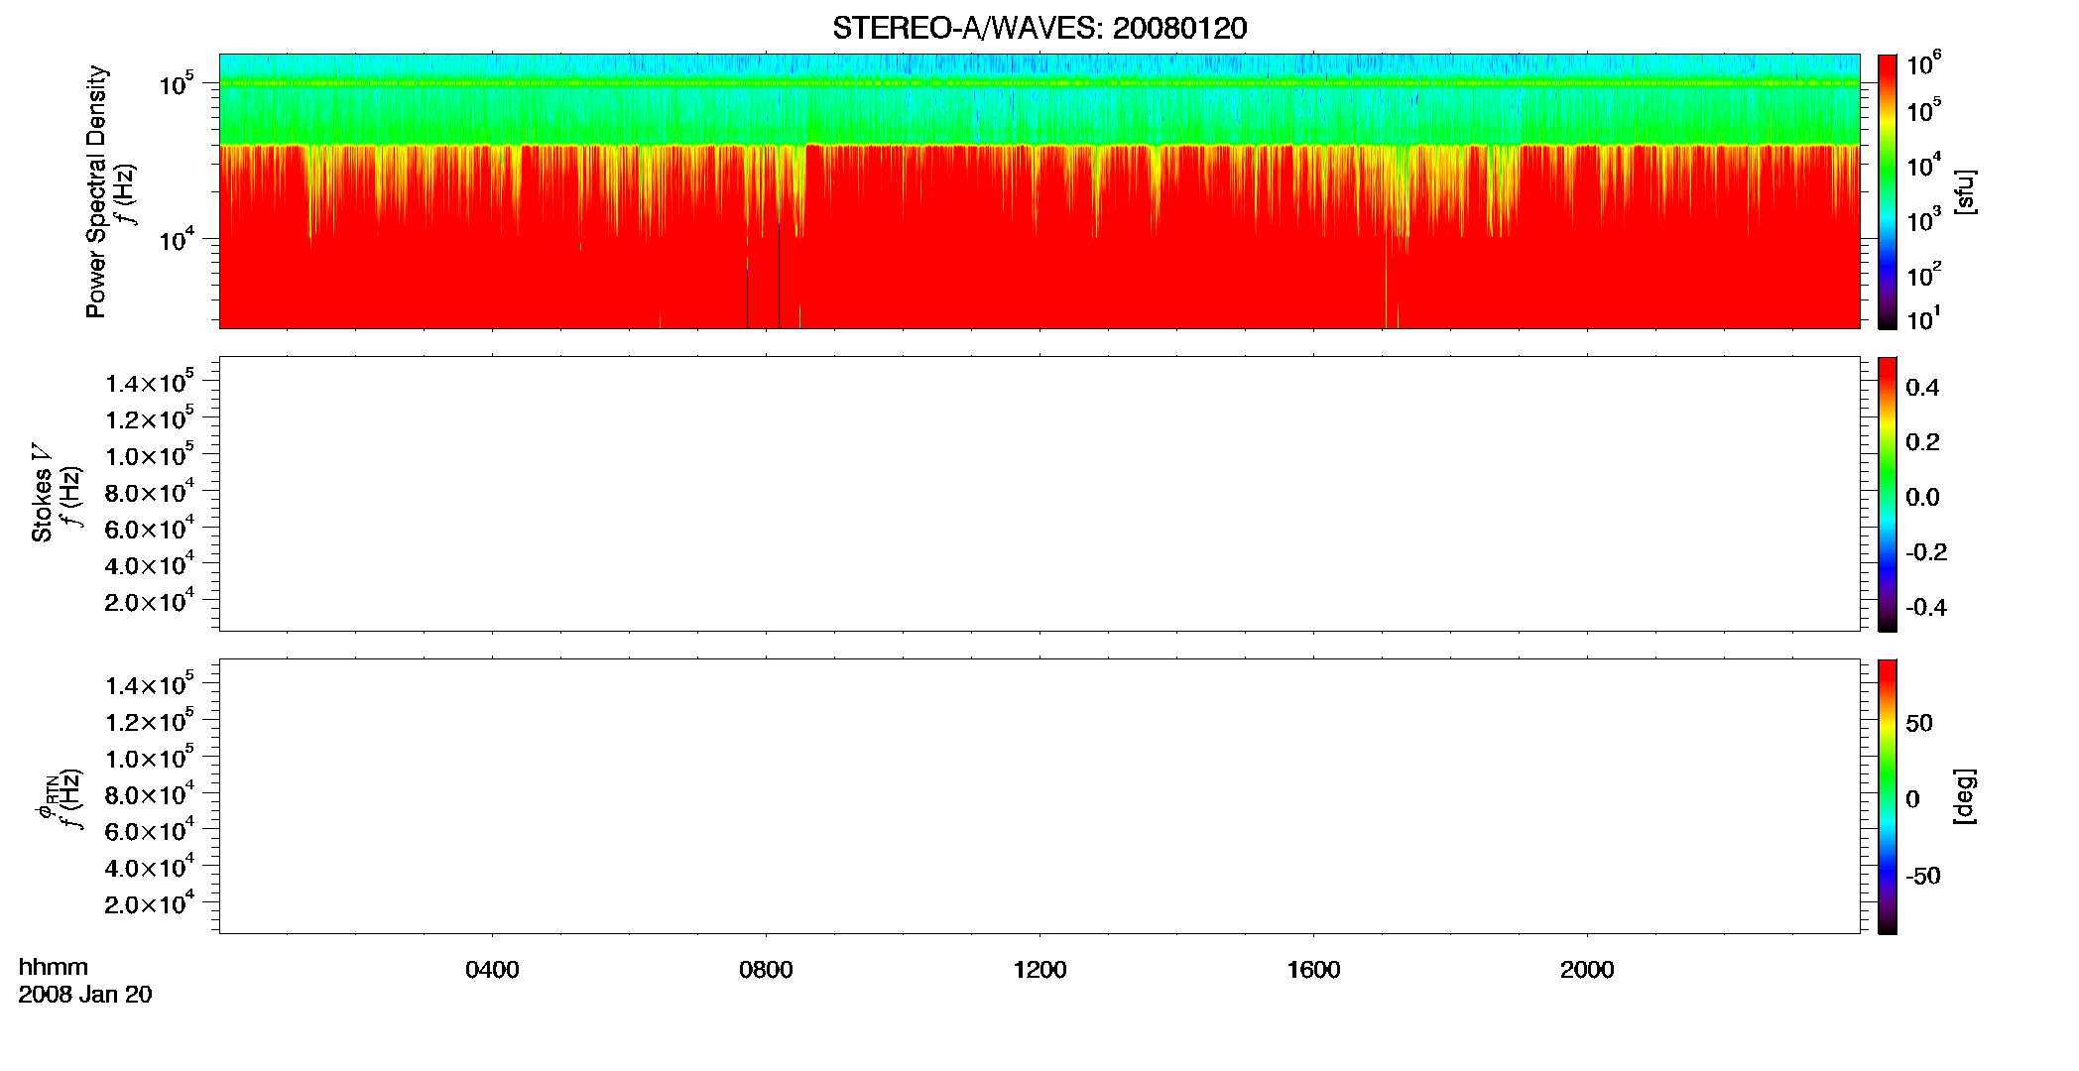The image size is (2079, 1071).
Task: Click the 0800 time axis label
Action: click(x=766, y=970)
